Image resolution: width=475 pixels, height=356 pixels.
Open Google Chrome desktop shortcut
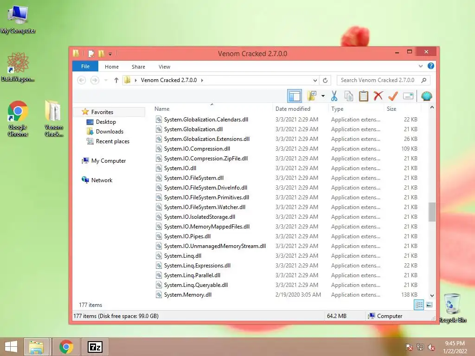coord(18,119)
